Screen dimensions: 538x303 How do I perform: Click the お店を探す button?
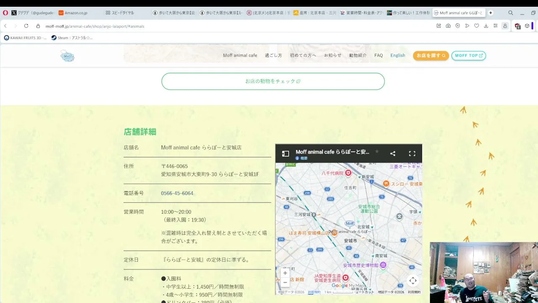(x=431, y=56)
